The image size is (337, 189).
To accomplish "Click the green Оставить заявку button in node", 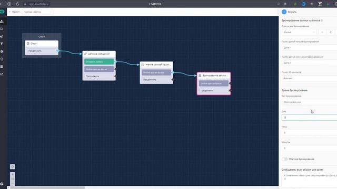I will click(99, 62).
